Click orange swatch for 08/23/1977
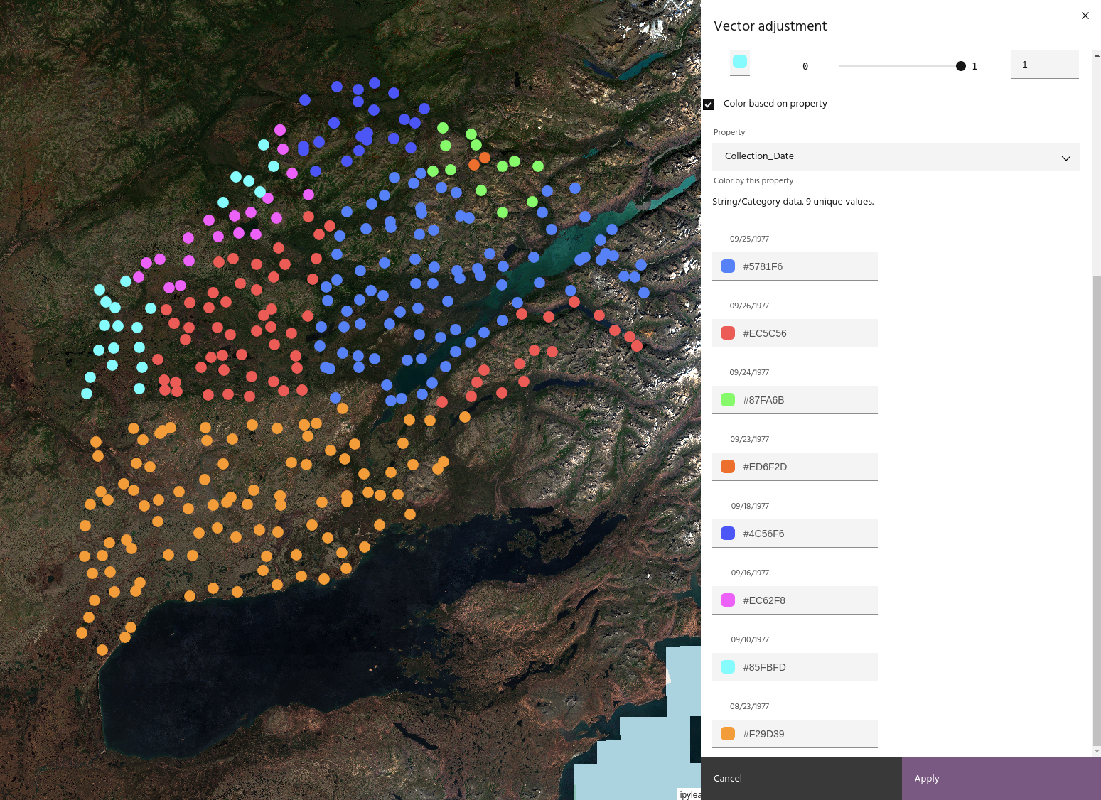The width and height of the screenshot is (1101, 800). (x=728, y=734)
